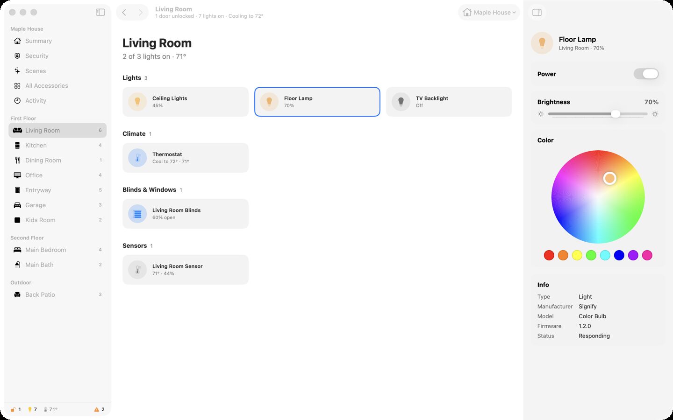Viewport: 673px width, 420px height.
Task: Hide the right inspector panel icon
Action: (x=537, y=13)
